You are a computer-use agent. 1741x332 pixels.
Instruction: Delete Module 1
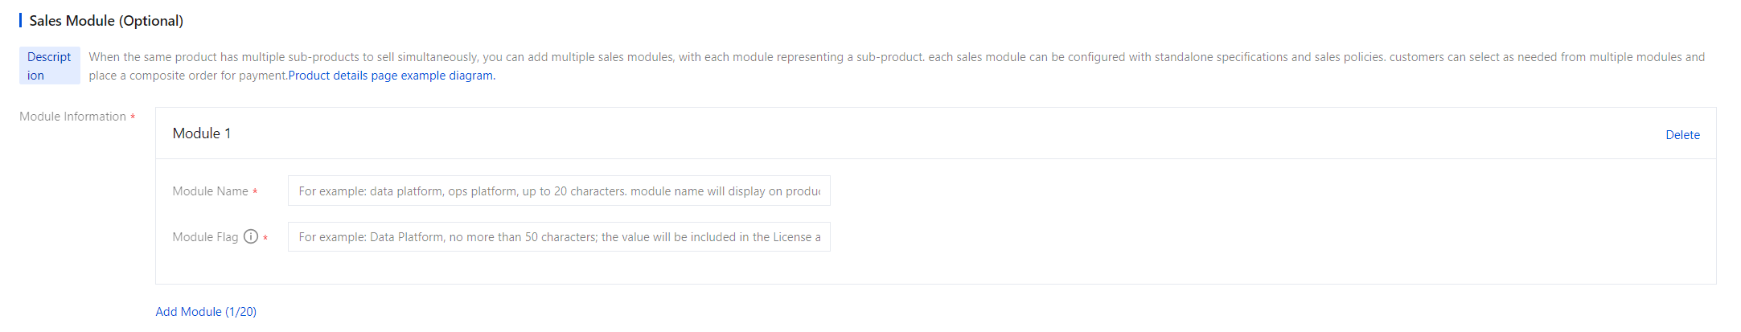pyautogui.click(x=1682, y=135)
